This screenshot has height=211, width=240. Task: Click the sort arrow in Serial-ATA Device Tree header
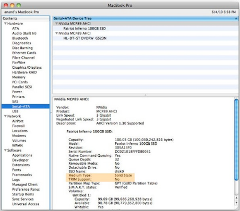tap(236, 18)
